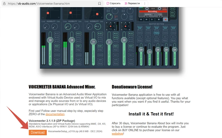Click the audibility knob showing 1.9

pos(98,26)
